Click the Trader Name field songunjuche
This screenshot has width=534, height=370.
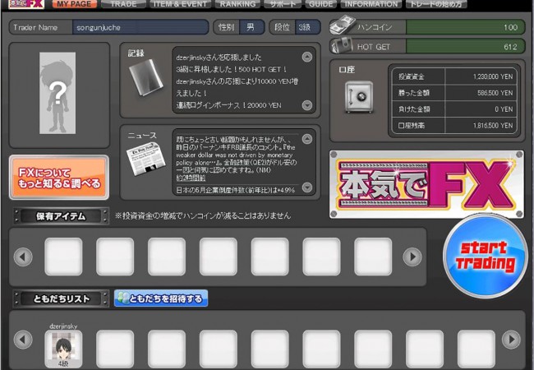click(x=140, y=27)
